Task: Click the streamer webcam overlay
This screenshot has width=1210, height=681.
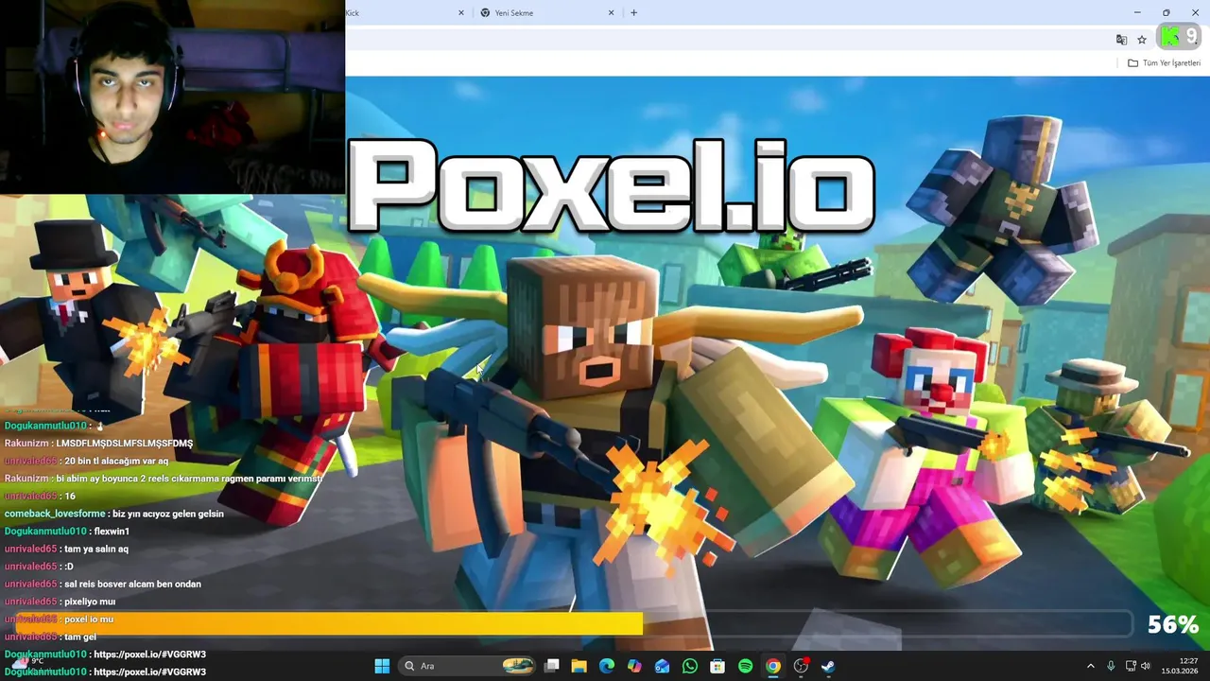Action: coord(172,96)
